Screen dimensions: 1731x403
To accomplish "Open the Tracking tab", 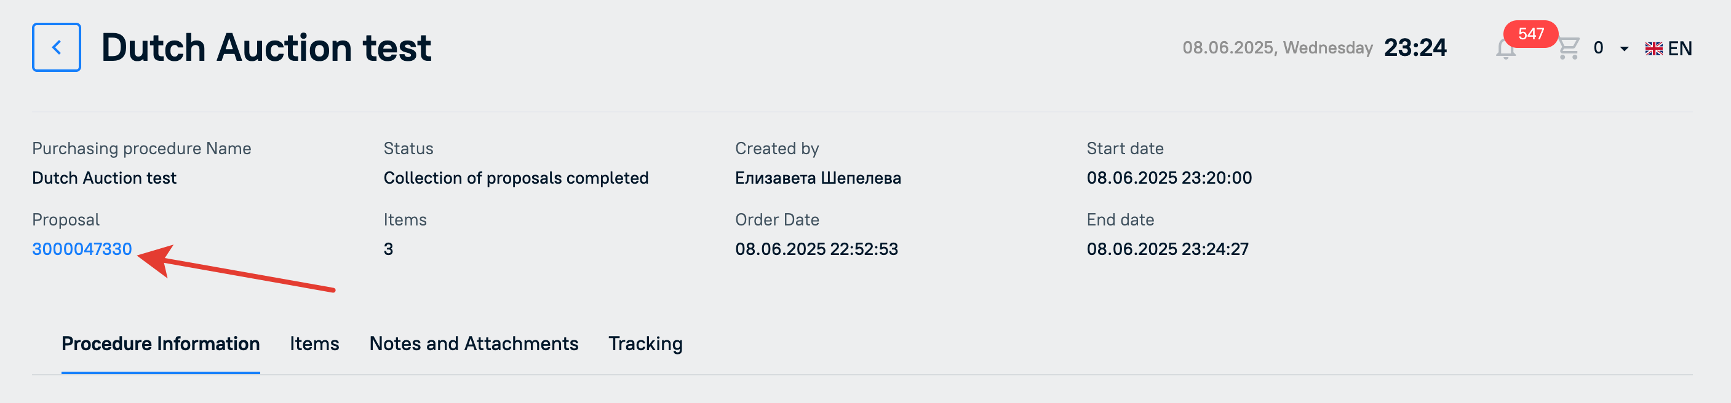I will click(x=645, y=344).
